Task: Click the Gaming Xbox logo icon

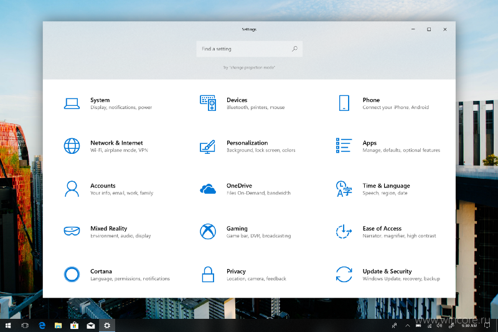Action: [x=208, y=231]
